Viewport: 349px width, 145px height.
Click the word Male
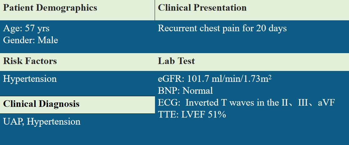point(47,40)
